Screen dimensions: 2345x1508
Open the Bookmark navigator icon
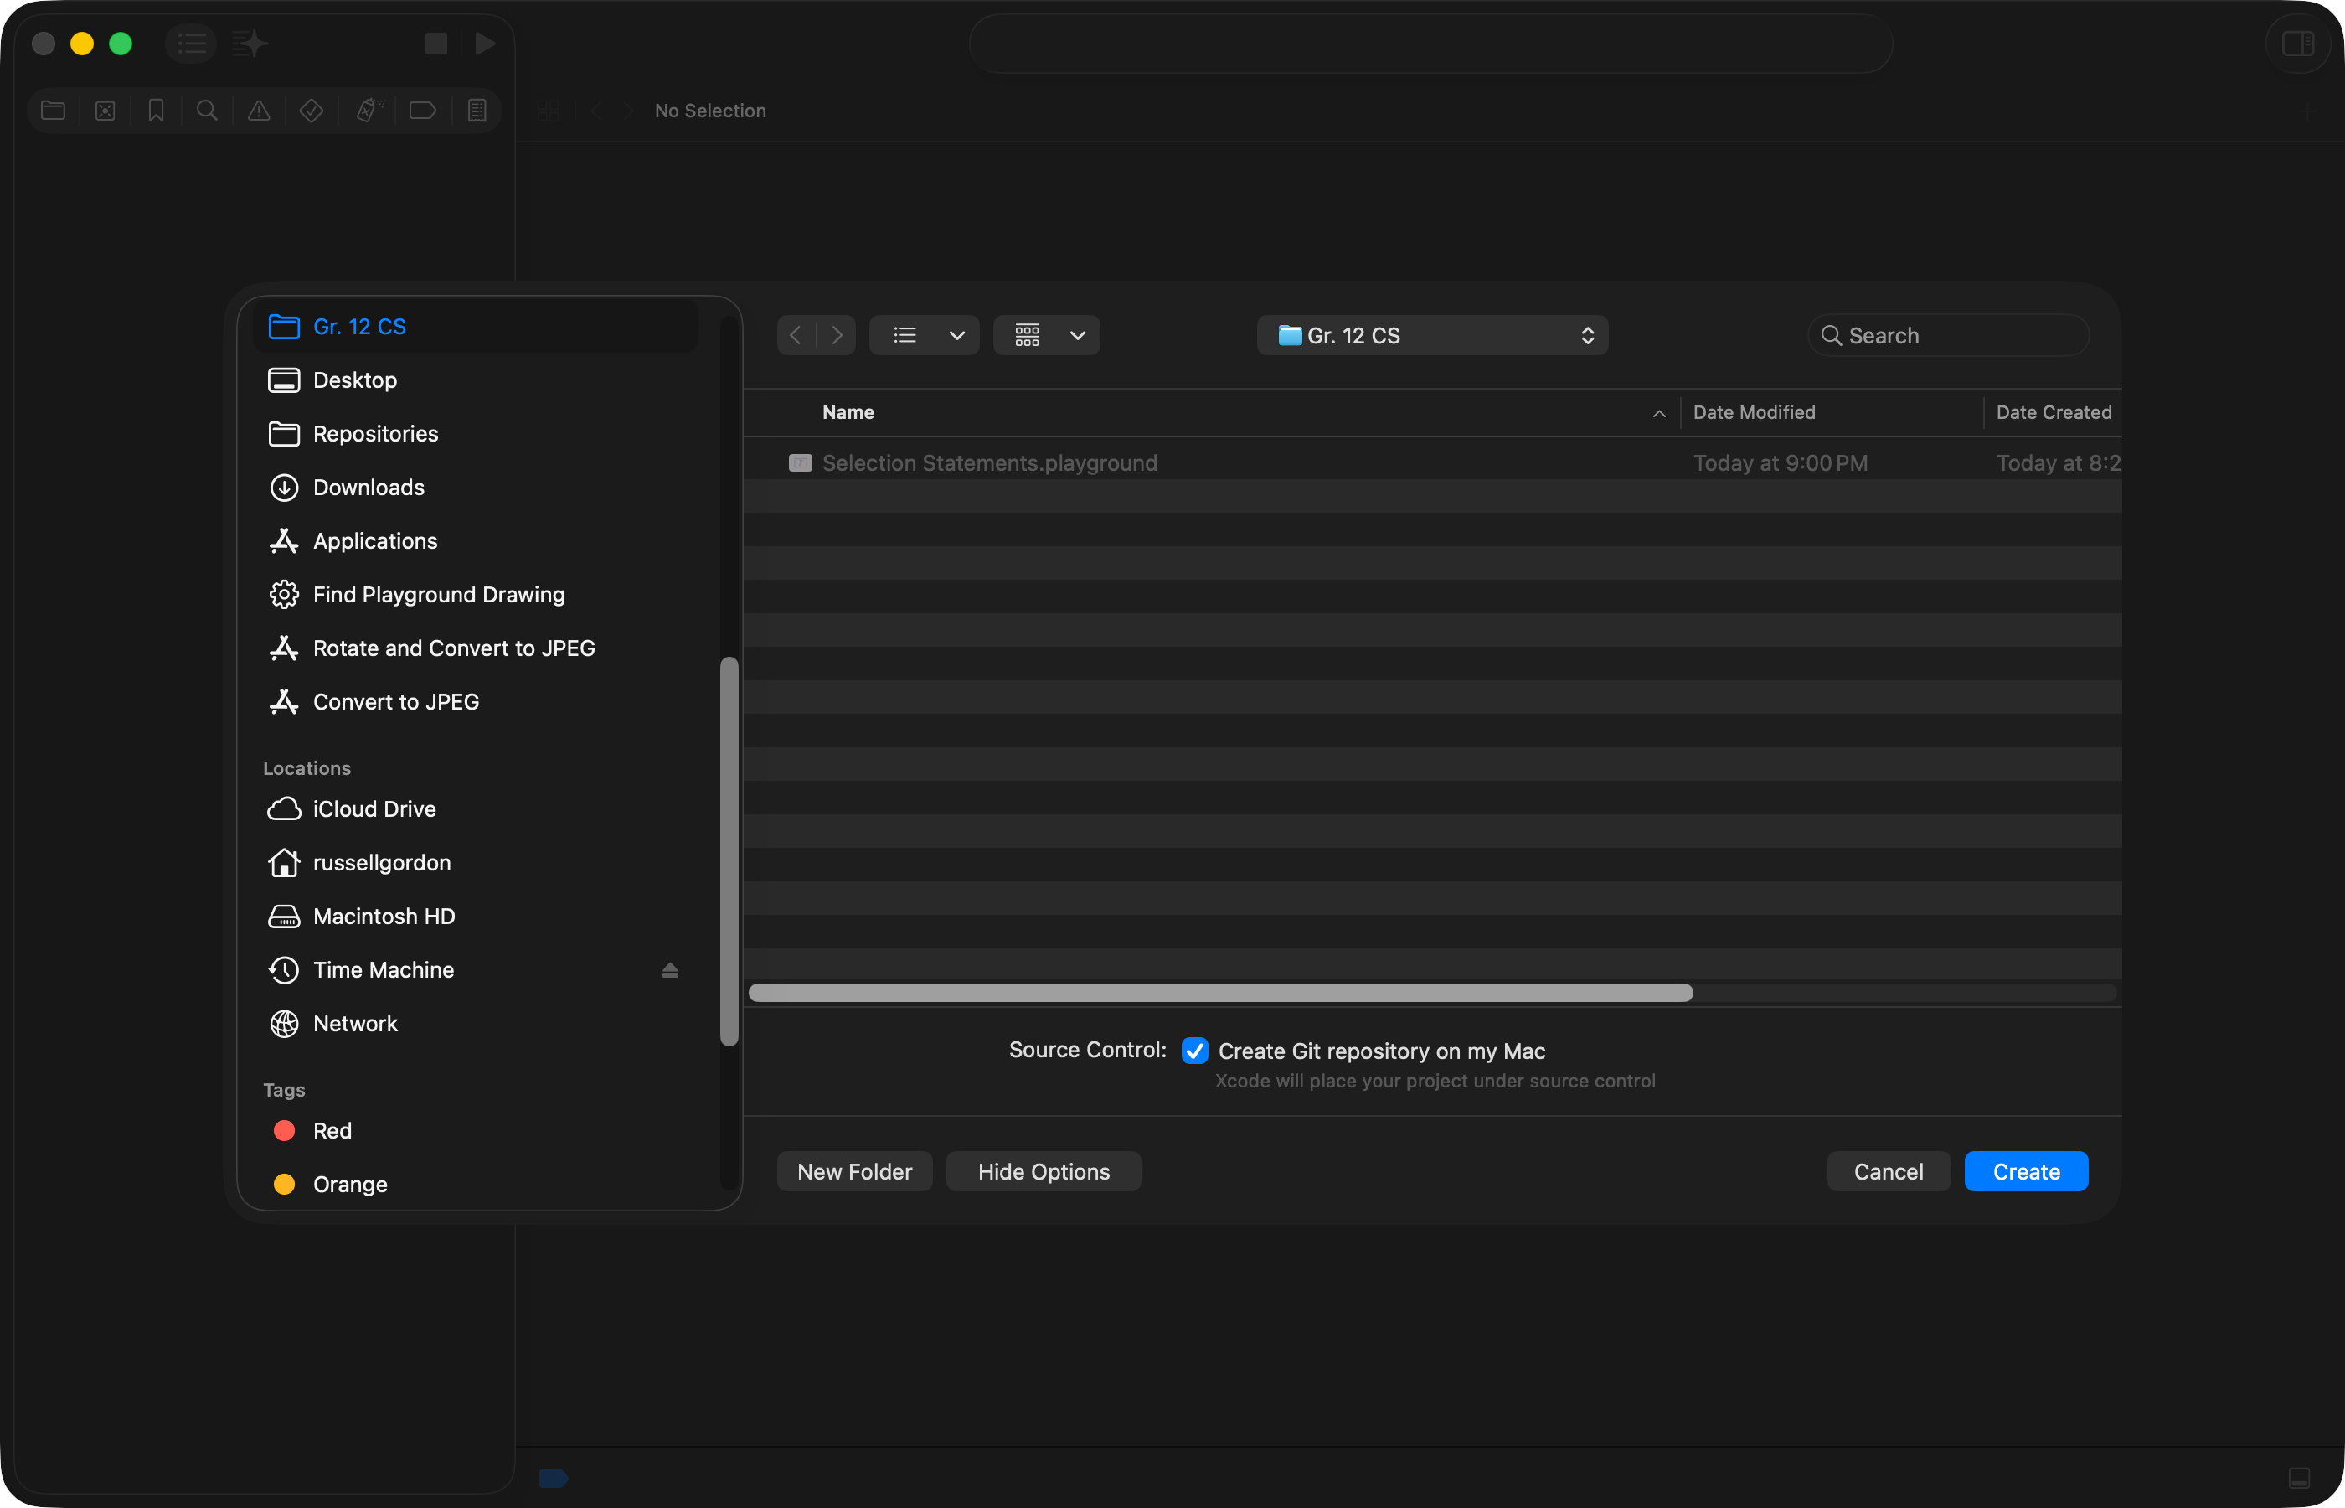tap(156, 111)
